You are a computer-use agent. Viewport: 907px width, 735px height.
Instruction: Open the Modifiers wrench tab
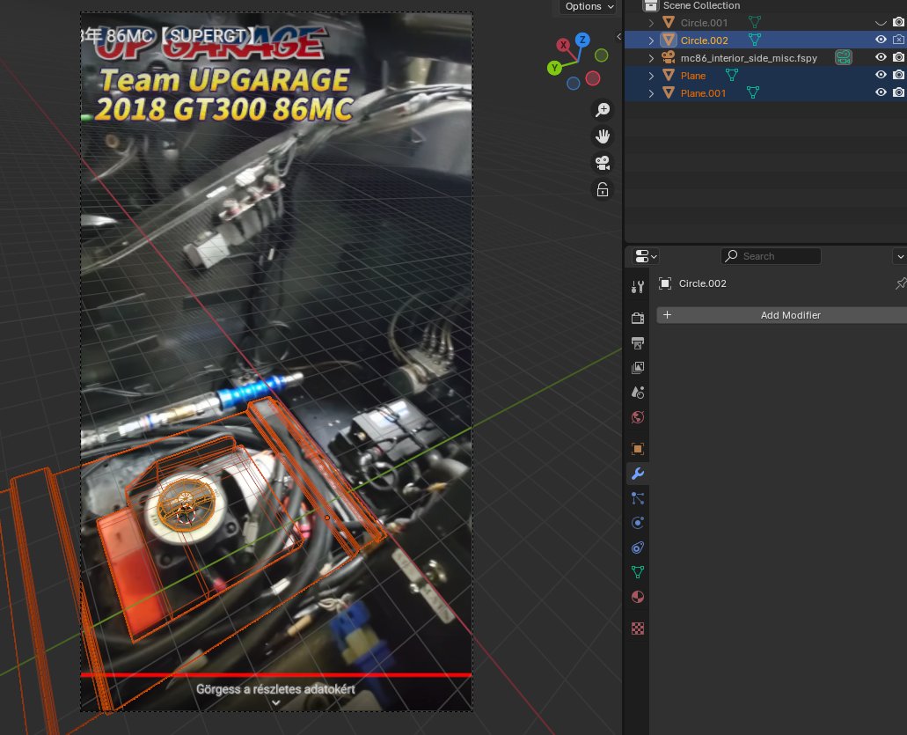[x=638, y=474]
